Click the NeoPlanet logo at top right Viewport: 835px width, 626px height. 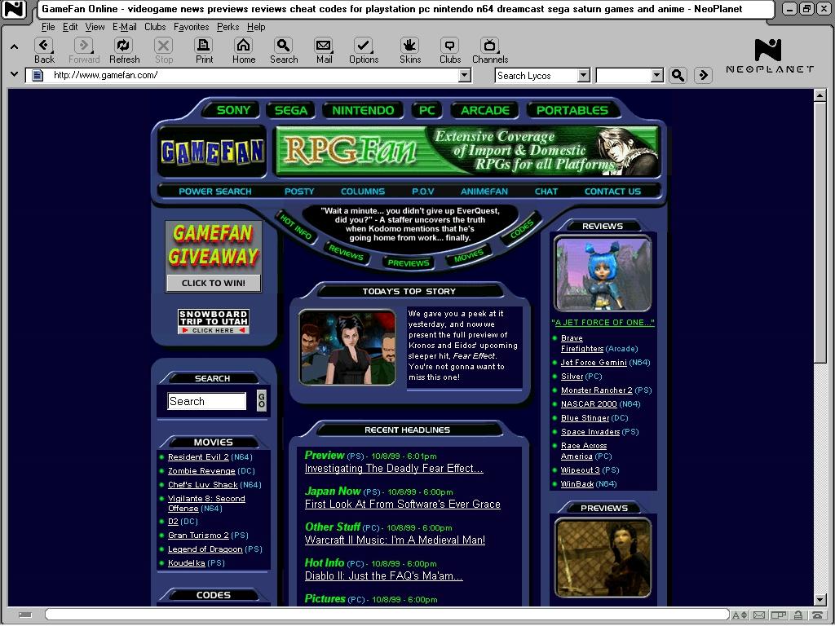pyautogui.click(x=770, y=55)
